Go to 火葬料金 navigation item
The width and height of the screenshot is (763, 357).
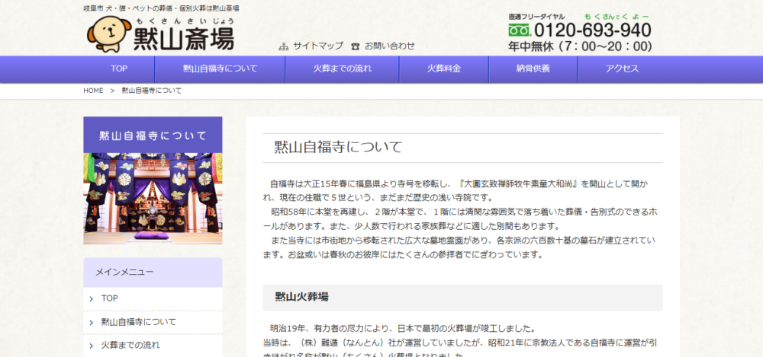[444, 69]
